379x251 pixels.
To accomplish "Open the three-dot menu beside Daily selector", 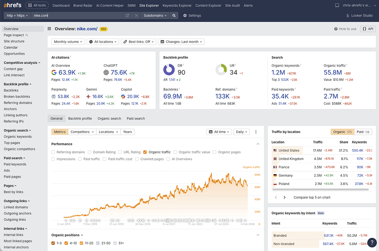I will coord(256,132).
